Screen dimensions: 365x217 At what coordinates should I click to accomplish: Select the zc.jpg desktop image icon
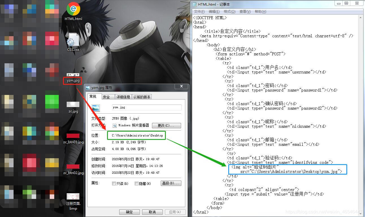pos(73,107)
